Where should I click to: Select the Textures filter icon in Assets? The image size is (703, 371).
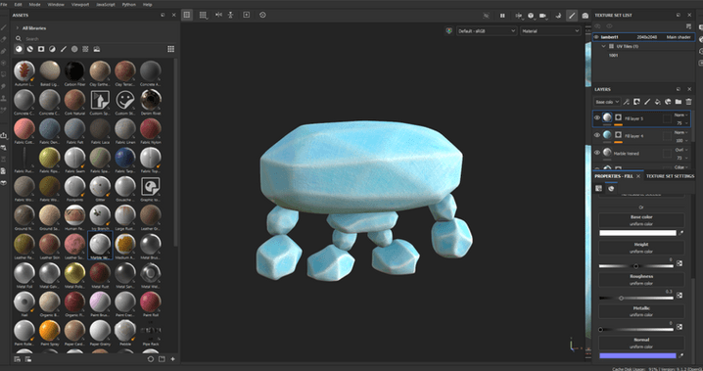point(85,49)
